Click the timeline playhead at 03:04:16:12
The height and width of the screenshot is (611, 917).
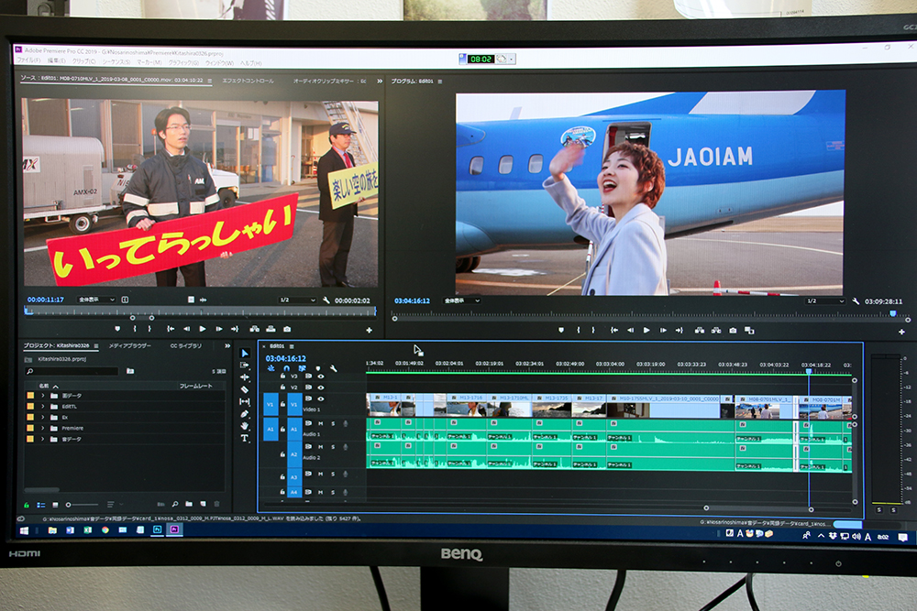pyautogui.click(x=809, y=372)
